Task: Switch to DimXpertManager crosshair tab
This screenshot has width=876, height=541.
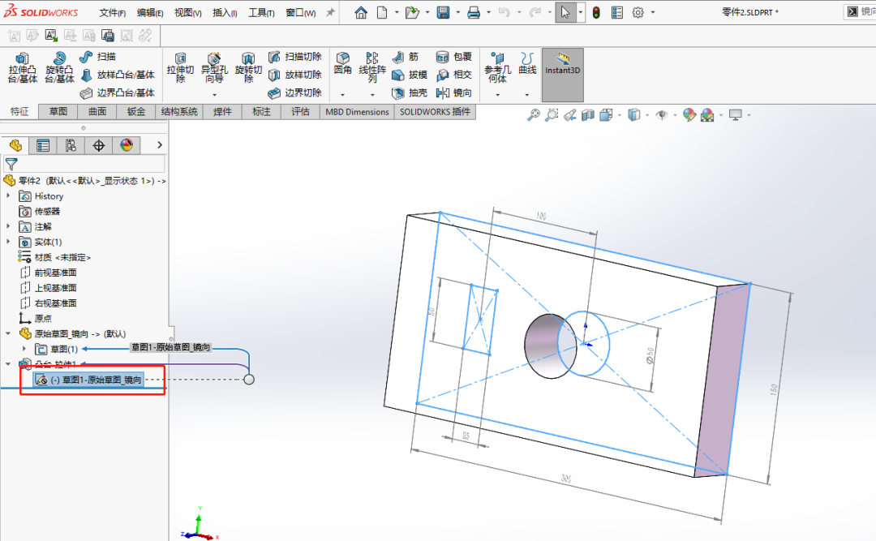Action: pos(99,145)
